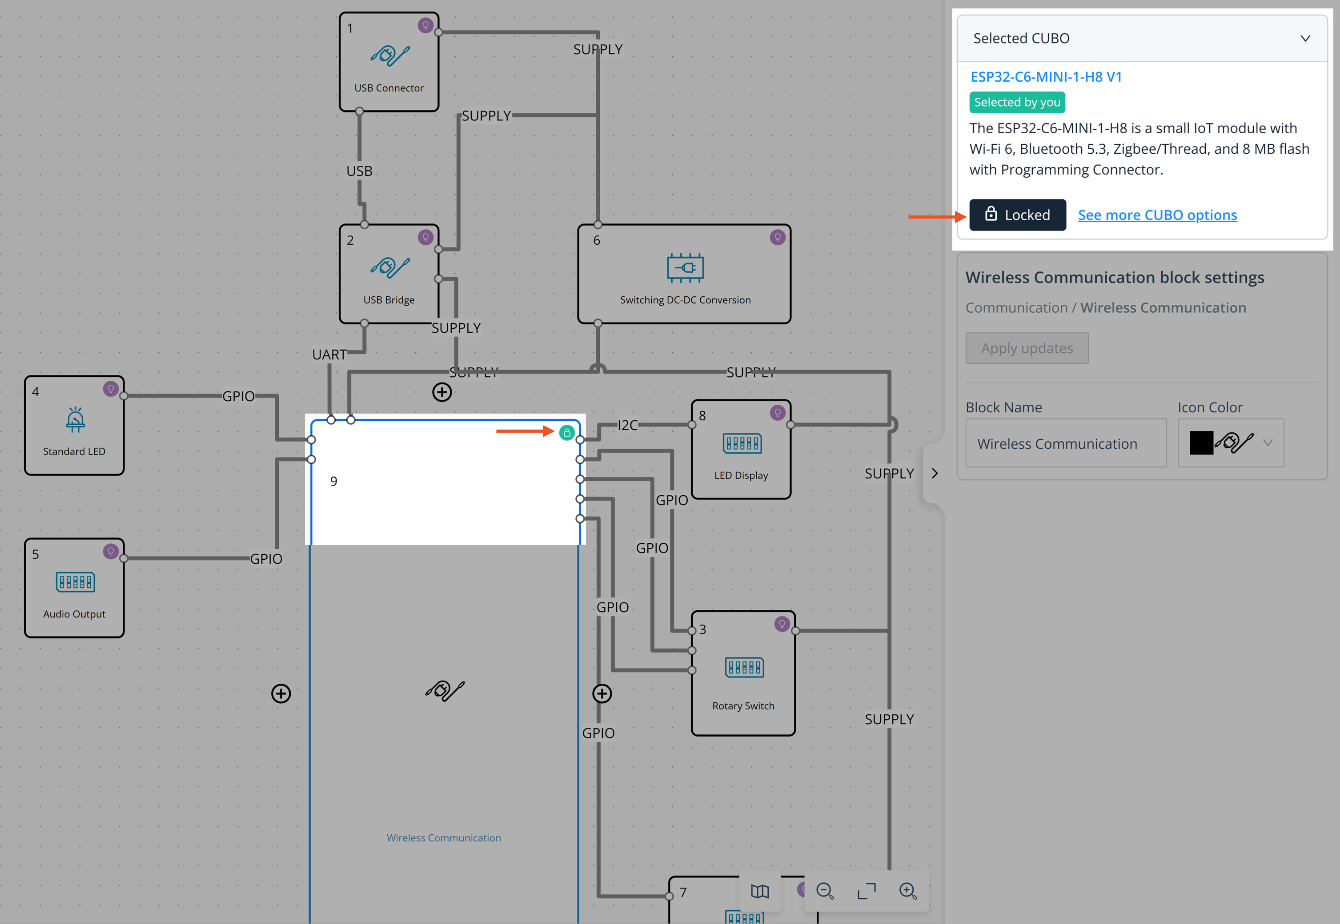Image resolution: width=1340 pixels, height=924 pixels.
Task: Collapse the right sidebar with arrow handle
Action: [934, 473]
